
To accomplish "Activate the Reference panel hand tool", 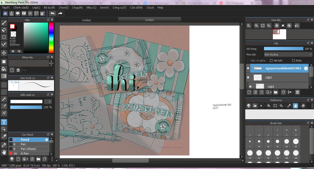I will [295, 106].
